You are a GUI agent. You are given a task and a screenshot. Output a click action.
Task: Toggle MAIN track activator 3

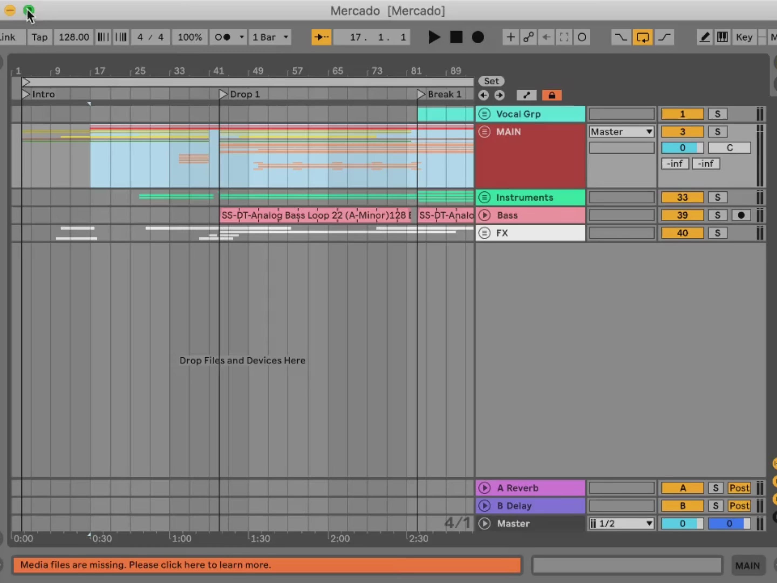(x=682, y=132)
